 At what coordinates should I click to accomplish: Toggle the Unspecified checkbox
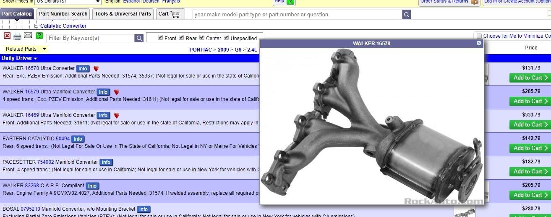pos(226,37)
